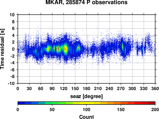The width and height of the screenshot is (159, 119).
Task: Click the y-axis tick label 10
Action: (x=12, y=15)
